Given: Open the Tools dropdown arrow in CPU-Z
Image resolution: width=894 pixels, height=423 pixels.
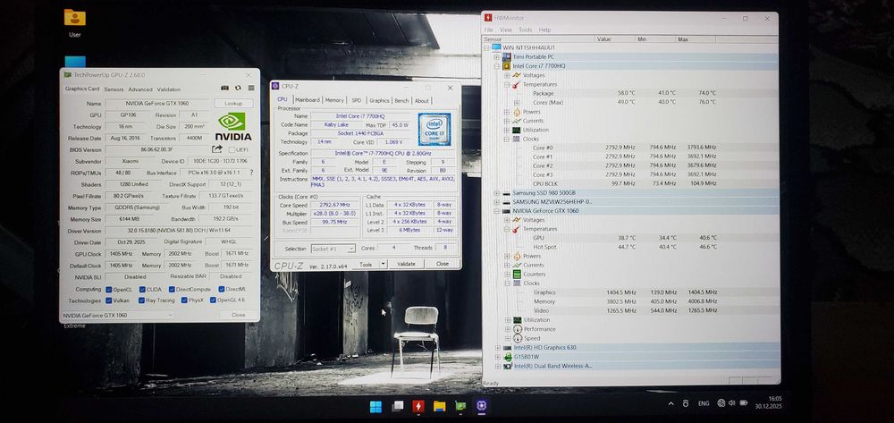Looking at the screenshot, I should click(384, 264).
